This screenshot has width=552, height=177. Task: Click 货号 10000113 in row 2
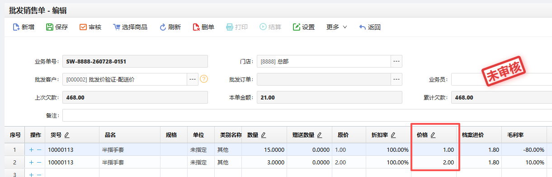pyautogui.click(x=72, y=162)
